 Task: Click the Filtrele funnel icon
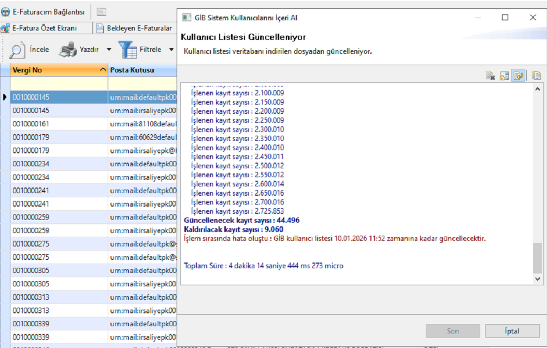point(127,50)
